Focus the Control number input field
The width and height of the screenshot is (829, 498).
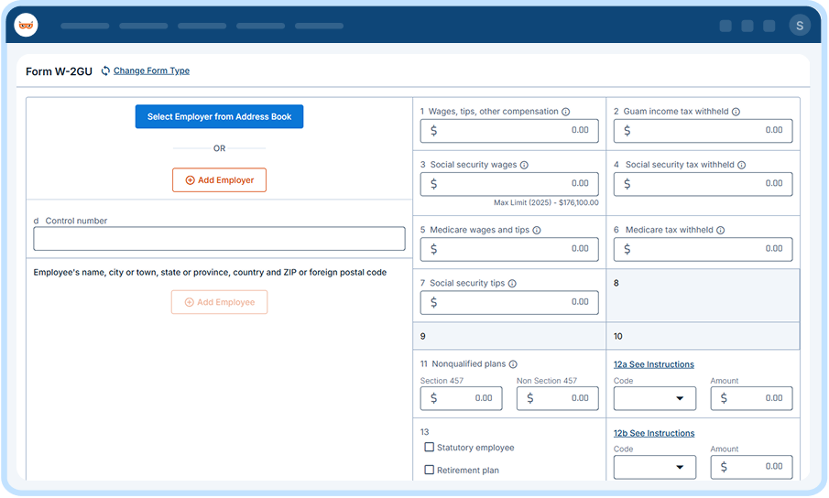pos(220,239)
